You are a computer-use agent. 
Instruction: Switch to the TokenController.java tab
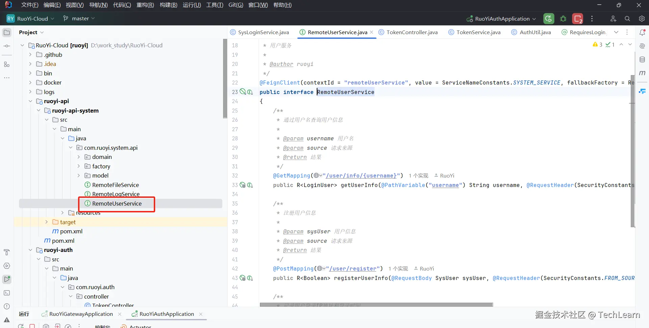click(x=408, y=32)
